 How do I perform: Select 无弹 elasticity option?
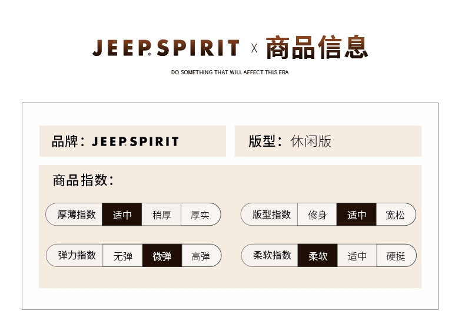(122, 255)
